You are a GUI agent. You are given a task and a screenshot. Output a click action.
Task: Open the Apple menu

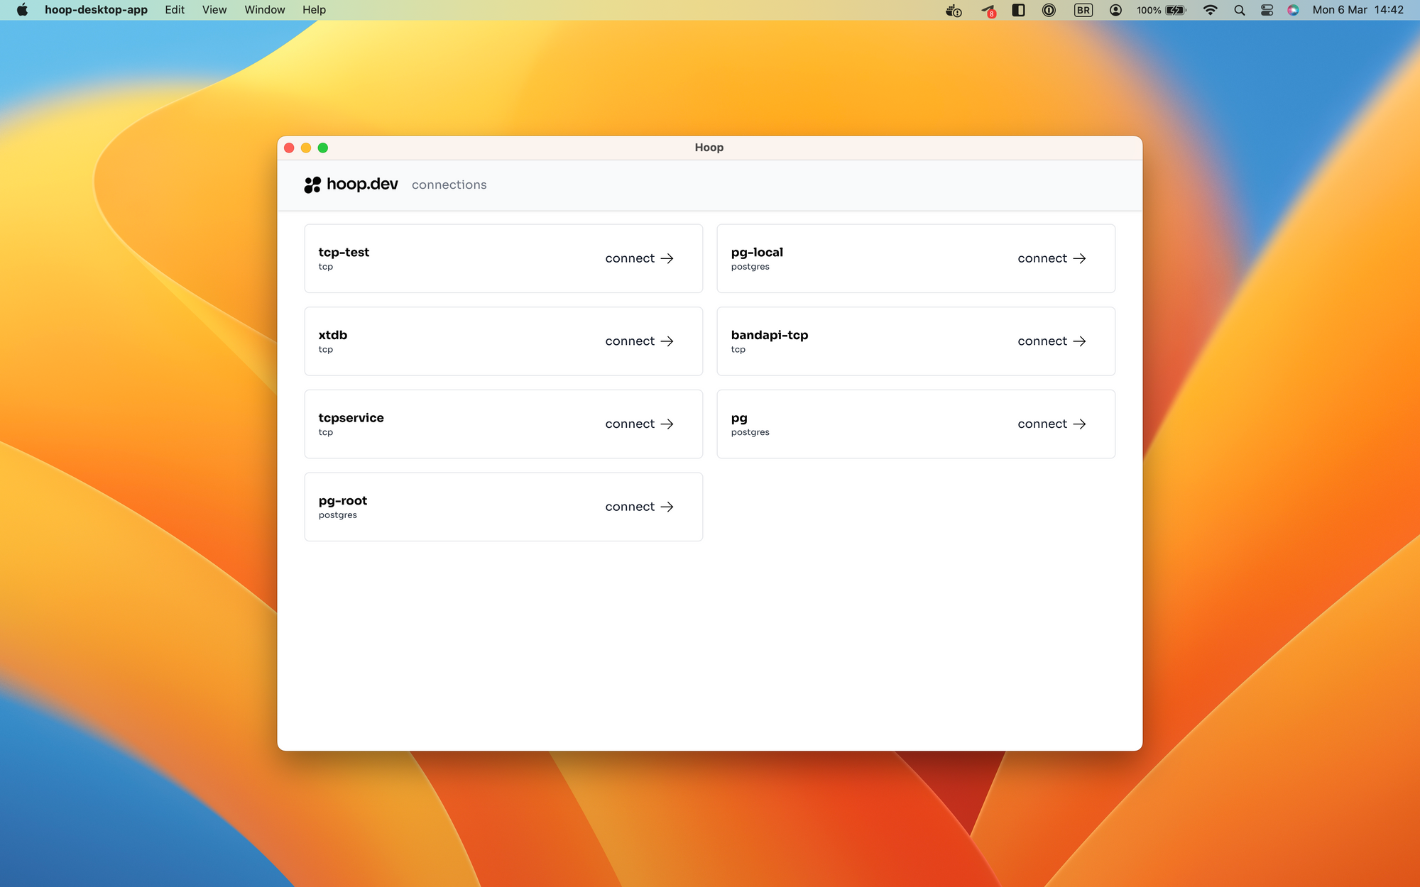22,10
